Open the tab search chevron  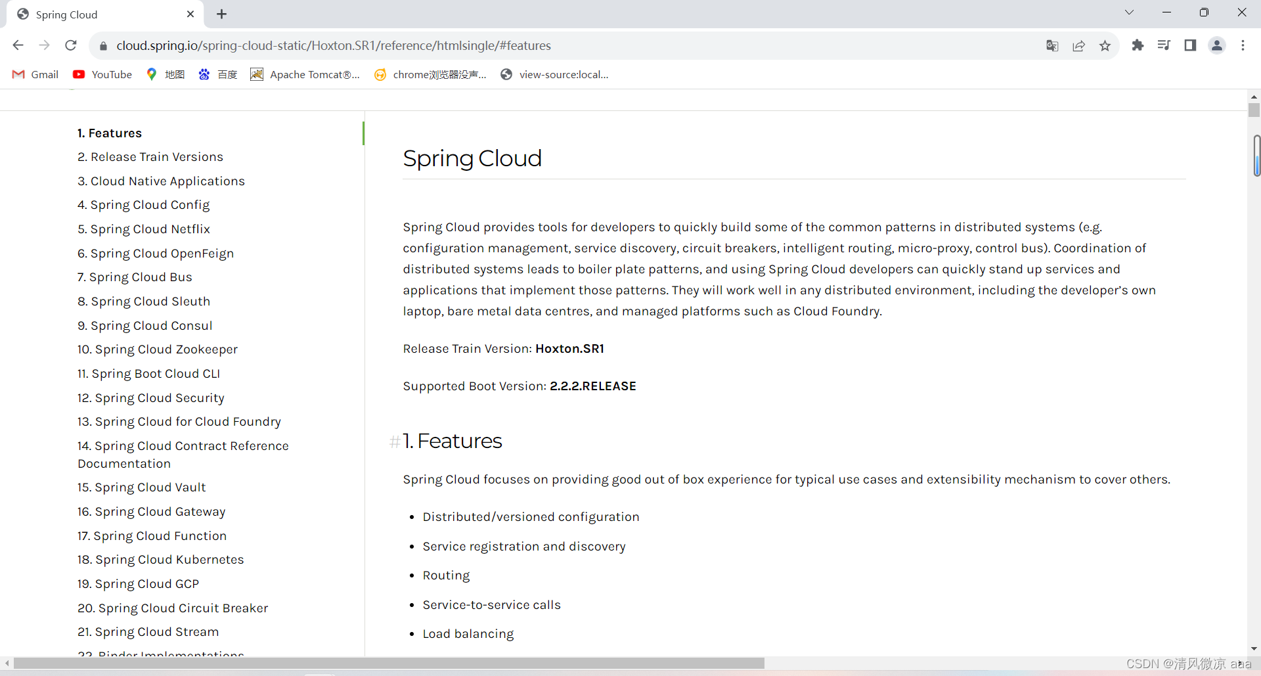[1129, 12]
